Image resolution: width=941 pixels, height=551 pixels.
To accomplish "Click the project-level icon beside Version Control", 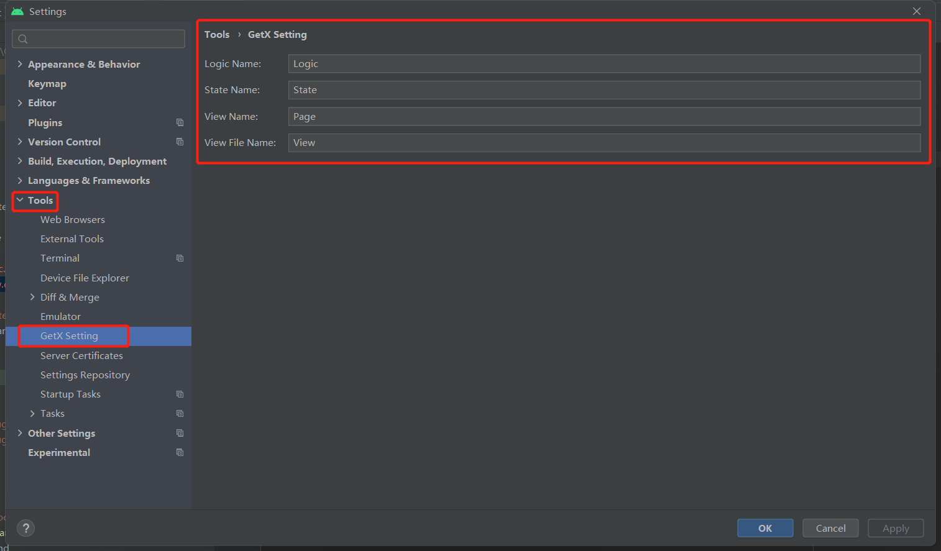I will 180,142.
